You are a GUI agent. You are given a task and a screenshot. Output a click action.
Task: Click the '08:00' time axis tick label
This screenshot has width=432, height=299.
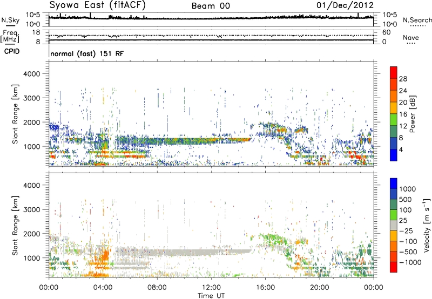pos(157,288)
